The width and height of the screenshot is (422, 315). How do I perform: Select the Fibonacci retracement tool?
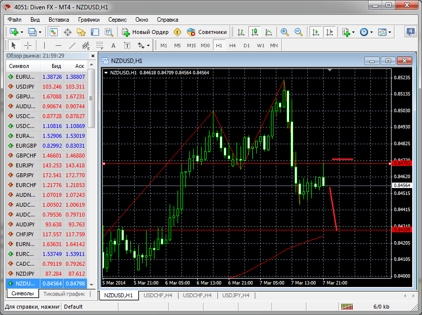coord(100,45)
